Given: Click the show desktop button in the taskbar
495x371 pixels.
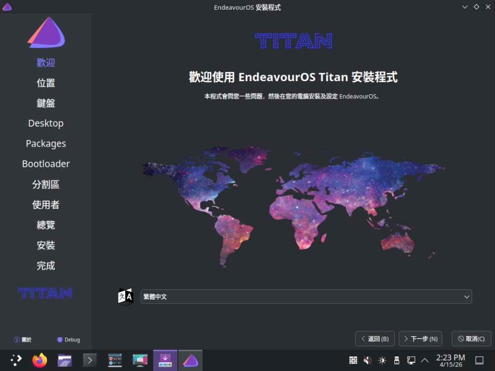Looking at the screenshot, I should coord(480,360).
